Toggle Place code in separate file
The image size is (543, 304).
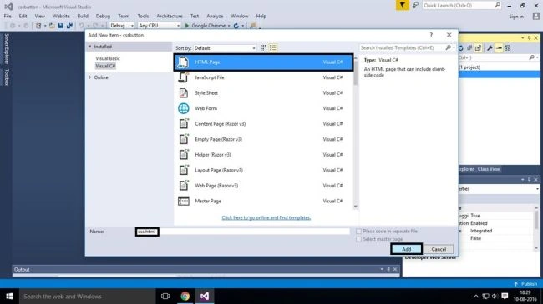(358, 231)
